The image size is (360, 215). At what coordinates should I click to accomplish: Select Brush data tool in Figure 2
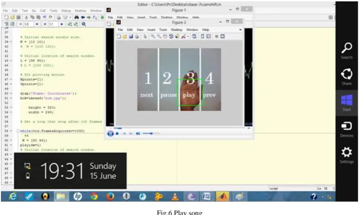[x=183, y=36]
